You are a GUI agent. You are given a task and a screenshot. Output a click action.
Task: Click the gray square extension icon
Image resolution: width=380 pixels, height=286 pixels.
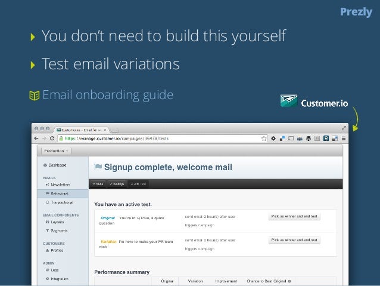[x=317, y=139]
